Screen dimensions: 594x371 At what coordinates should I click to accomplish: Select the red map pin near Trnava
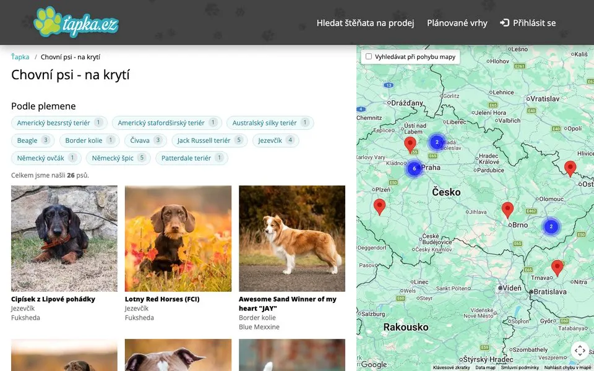[x=557, y=268]
